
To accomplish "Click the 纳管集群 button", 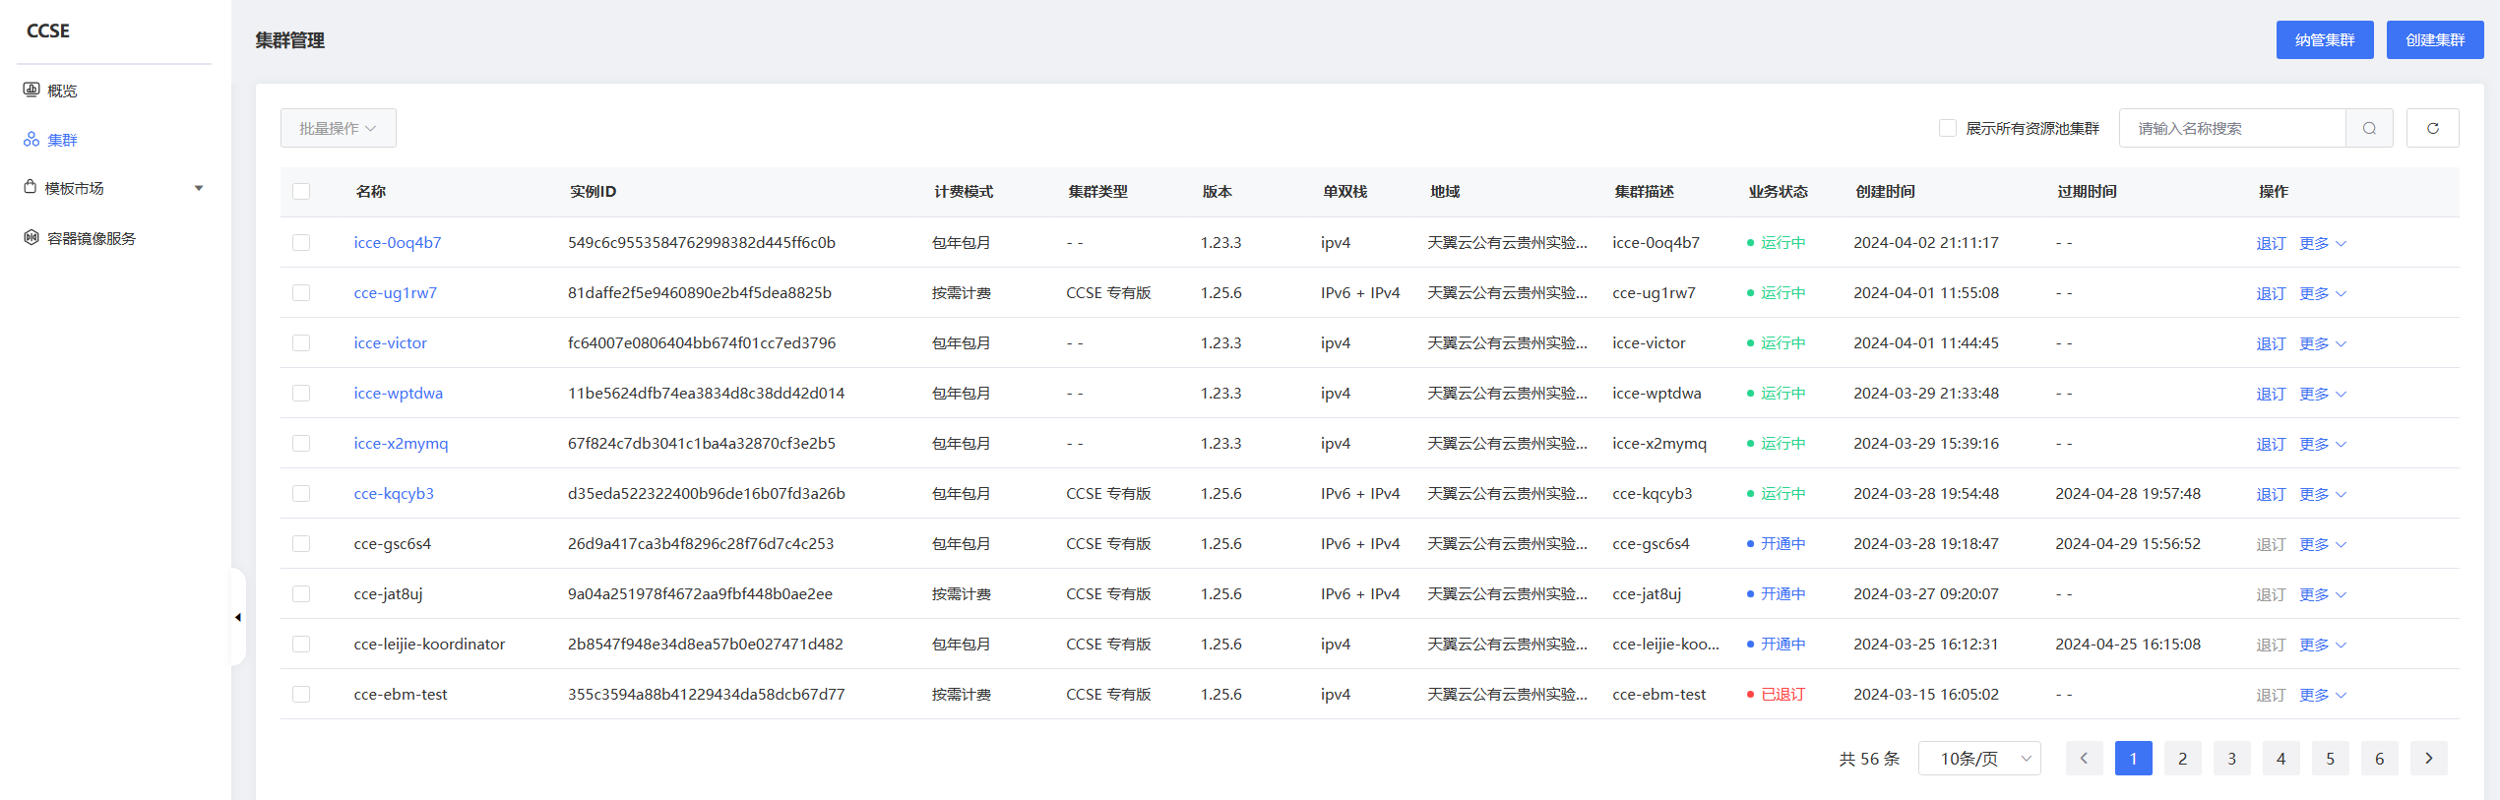I will click(2325, 39).
